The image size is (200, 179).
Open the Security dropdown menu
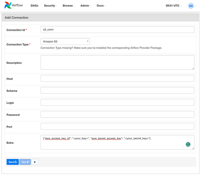point(50,6)
